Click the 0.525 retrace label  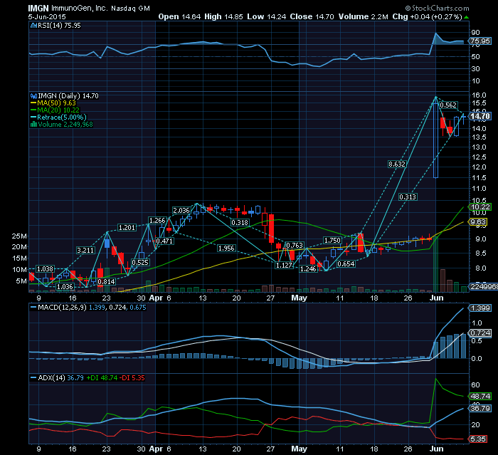(140, 262)
